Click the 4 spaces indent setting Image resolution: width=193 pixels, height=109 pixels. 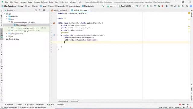tap(178, 107)
